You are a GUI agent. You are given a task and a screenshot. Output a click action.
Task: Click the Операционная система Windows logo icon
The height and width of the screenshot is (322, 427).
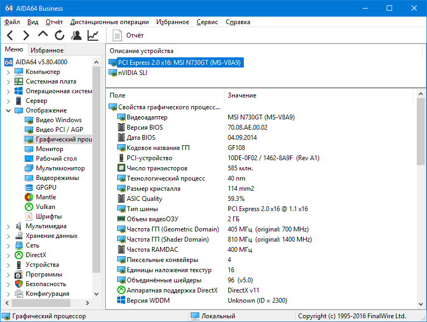tap(19, 91)
